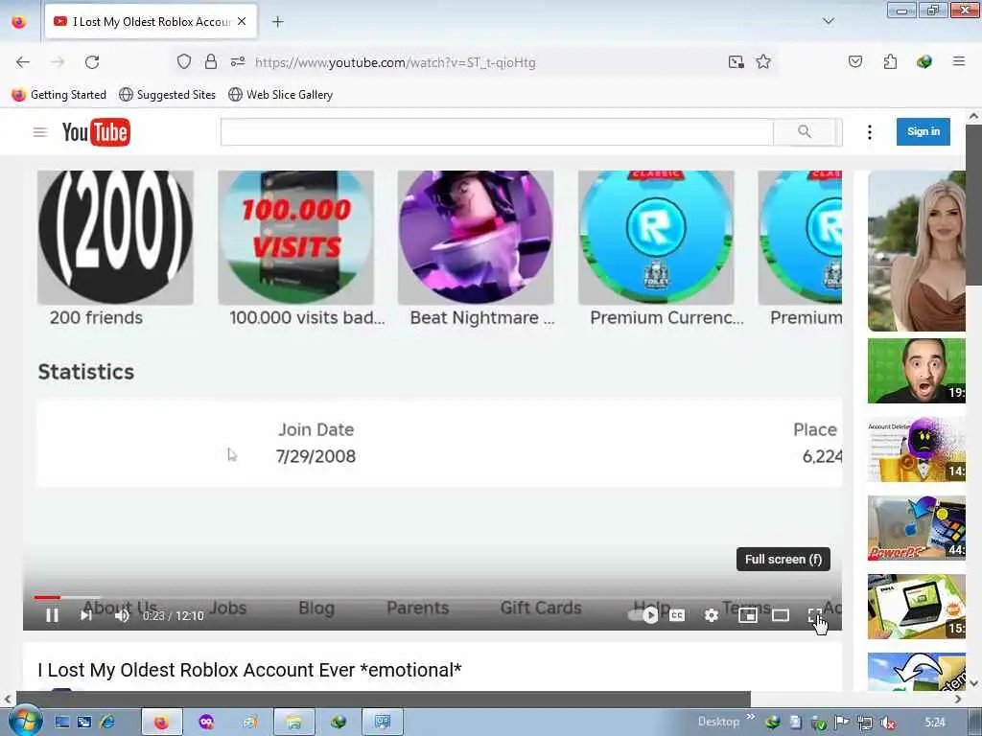Open Getting Started bookmark

(x=59, y=95)
